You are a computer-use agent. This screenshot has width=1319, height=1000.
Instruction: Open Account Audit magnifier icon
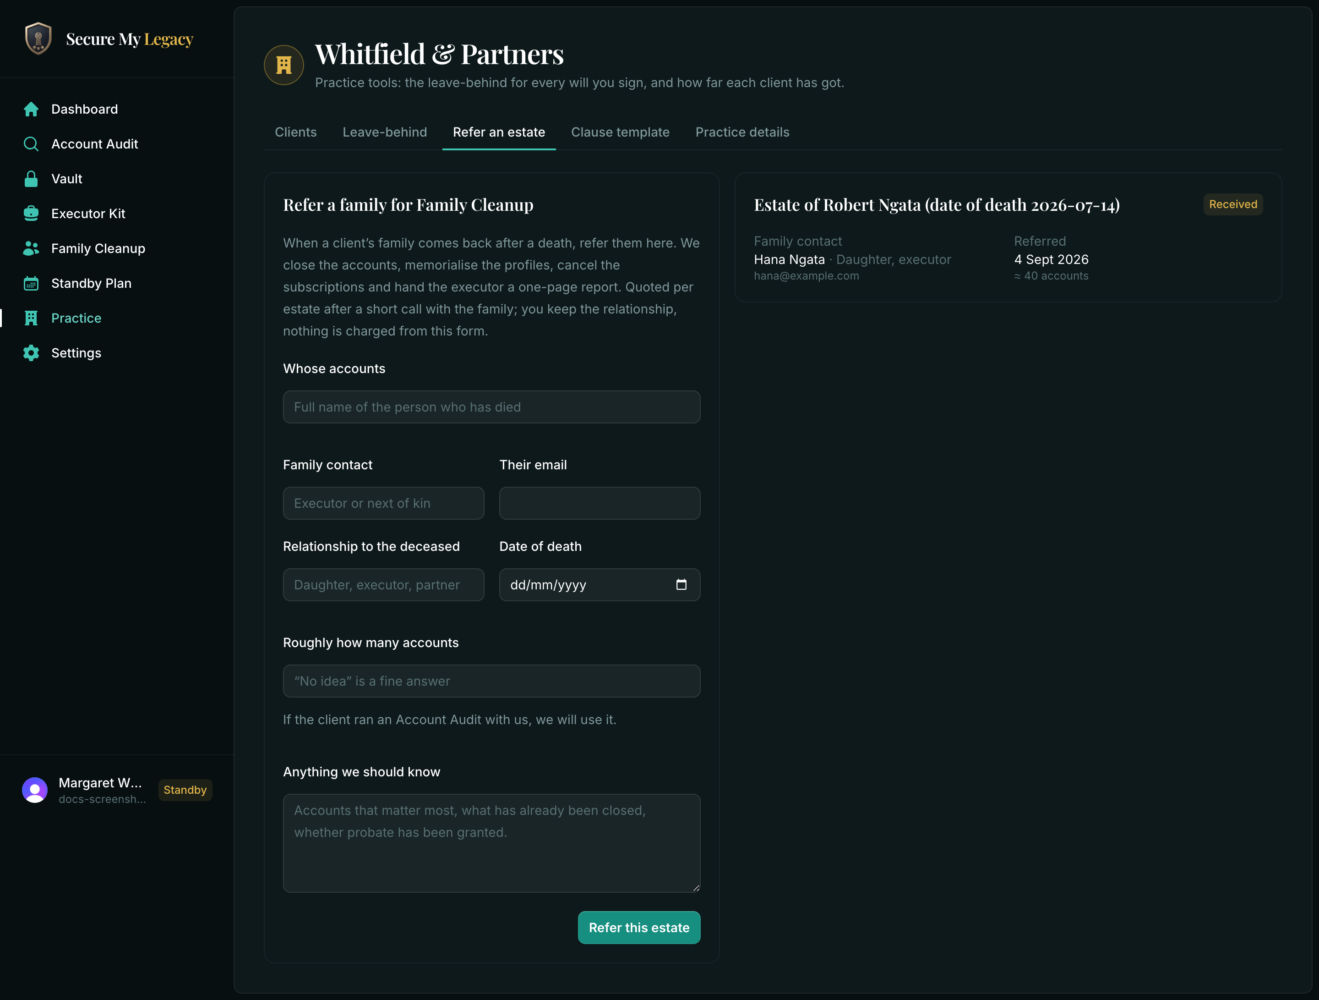pos(31,144)
